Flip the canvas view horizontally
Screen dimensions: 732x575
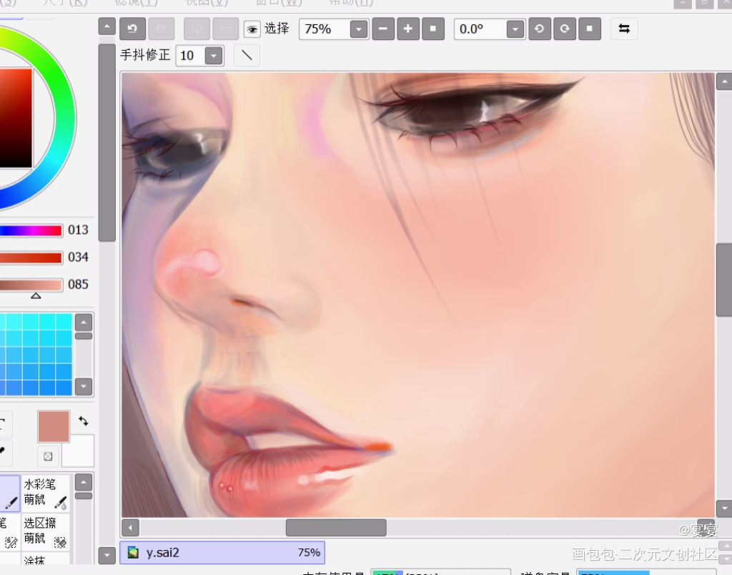click(x=624, y=29)
